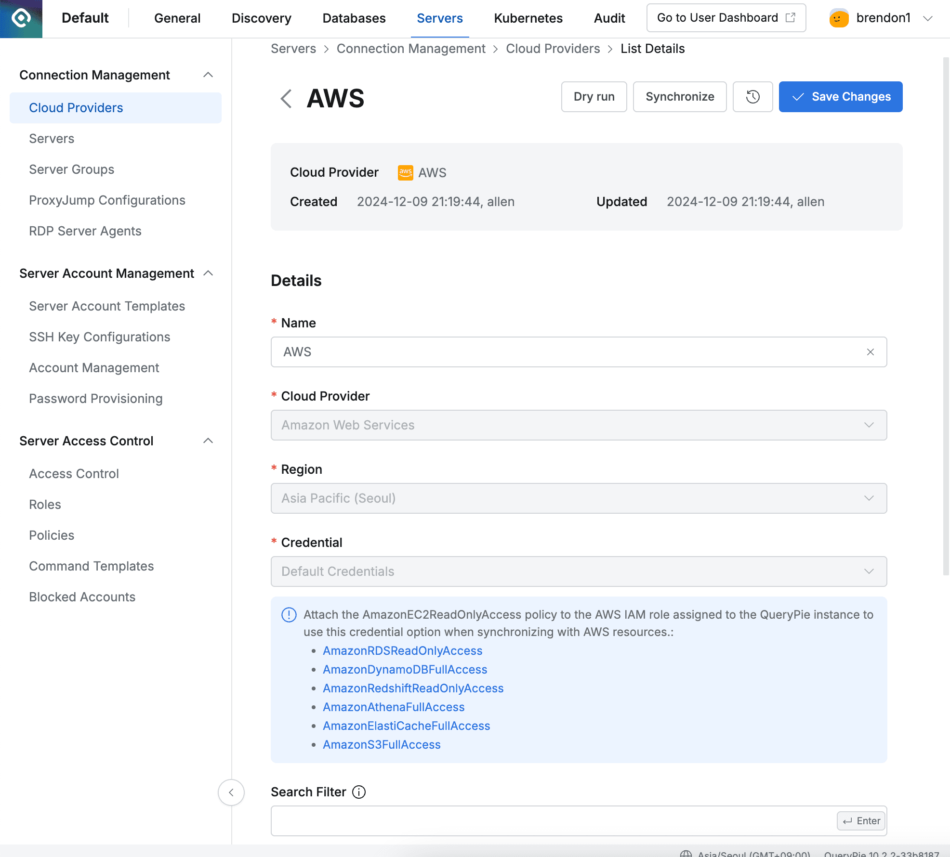Click the Synchronize button

[x=680, y=97]
